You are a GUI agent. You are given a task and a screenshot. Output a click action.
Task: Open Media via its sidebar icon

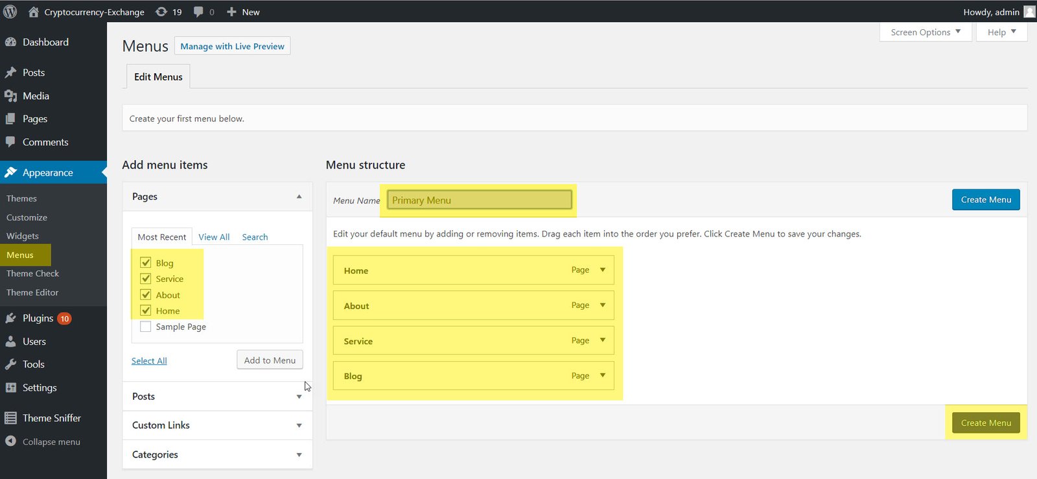pyautogui.click(x=10, y=96)
